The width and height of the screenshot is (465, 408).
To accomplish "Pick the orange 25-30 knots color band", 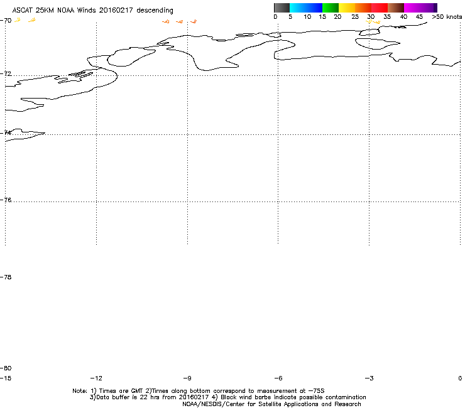I will (x=363, y=8).
